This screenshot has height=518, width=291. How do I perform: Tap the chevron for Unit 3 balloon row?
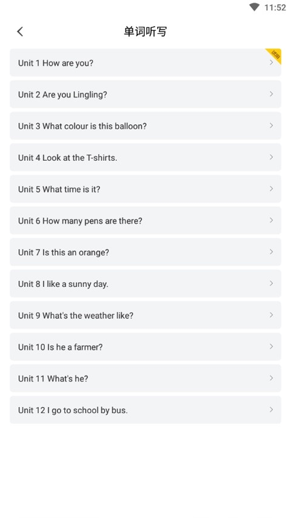pyautogui.click(x=271, y=126)
